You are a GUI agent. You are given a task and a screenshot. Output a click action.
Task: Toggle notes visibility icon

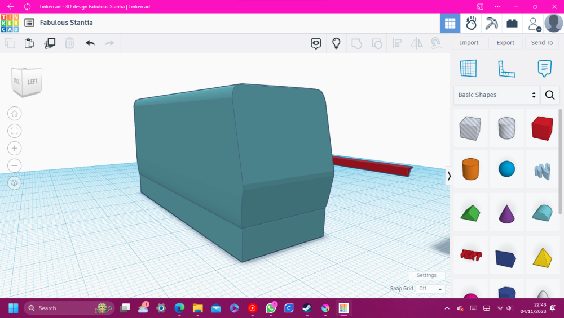click(316, 43)
